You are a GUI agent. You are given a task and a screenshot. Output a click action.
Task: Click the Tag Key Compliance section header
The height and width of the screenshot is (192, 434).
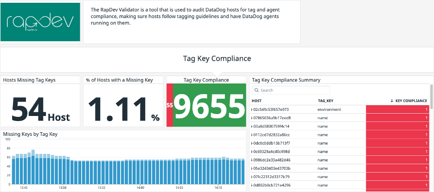coord(217,58)
